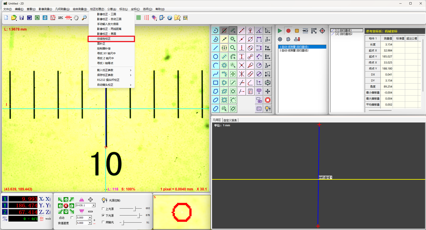Click the magnifier zoom icon in toolbar
Image resolution: width=426 pixels, height=230 pixels.
(84, 18)
